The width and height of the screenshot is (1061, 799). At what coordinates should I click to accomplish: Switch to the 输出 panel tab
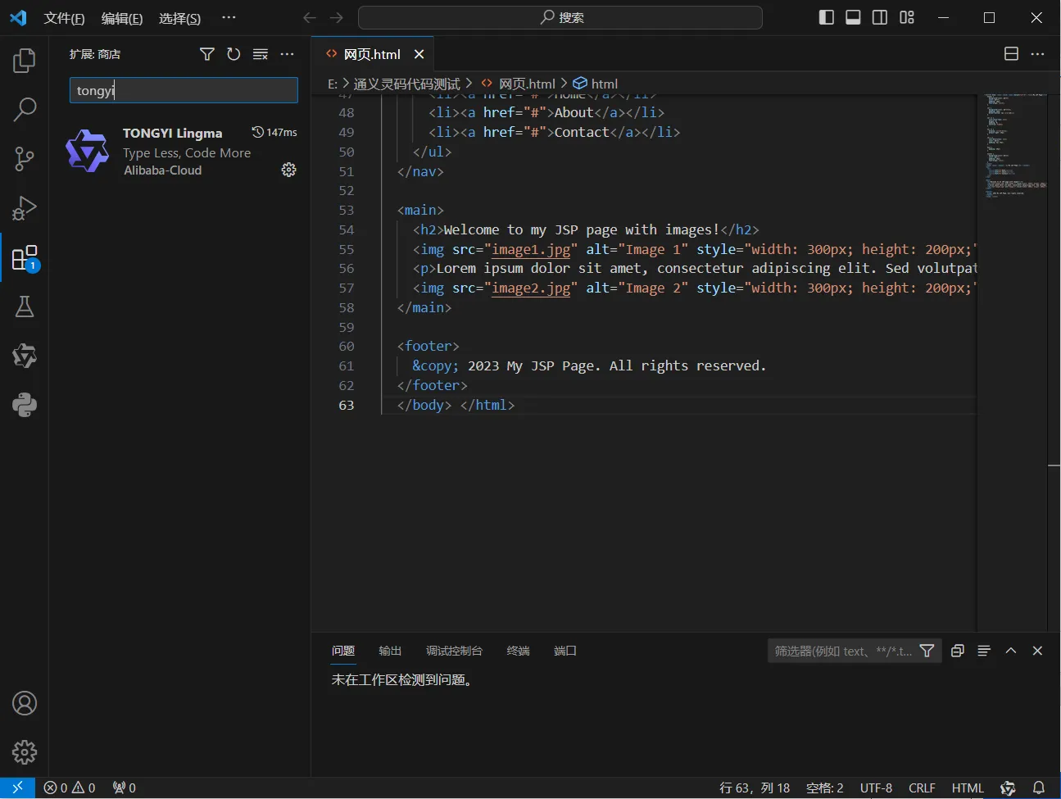pos(390,651)
